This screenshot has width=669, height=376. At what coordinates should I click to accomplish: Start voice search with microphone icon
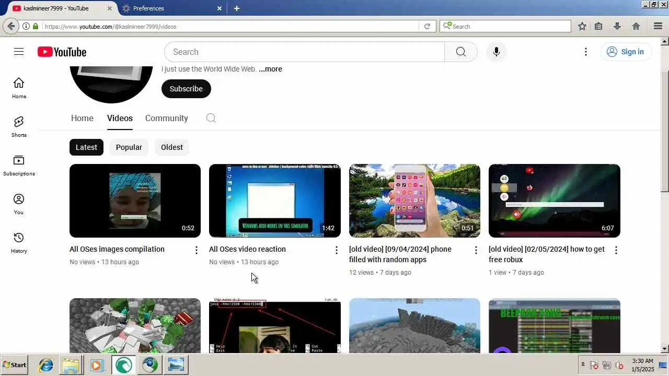pyautogui.click(x=496, y=52)
